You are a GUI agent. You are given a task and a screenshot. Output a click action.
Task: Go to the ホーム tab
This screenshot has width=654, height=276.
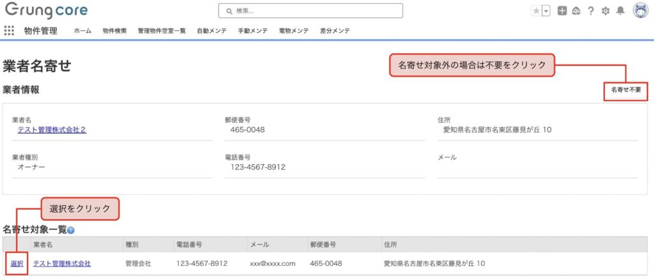pyautogui.click(x=82, y=31)
